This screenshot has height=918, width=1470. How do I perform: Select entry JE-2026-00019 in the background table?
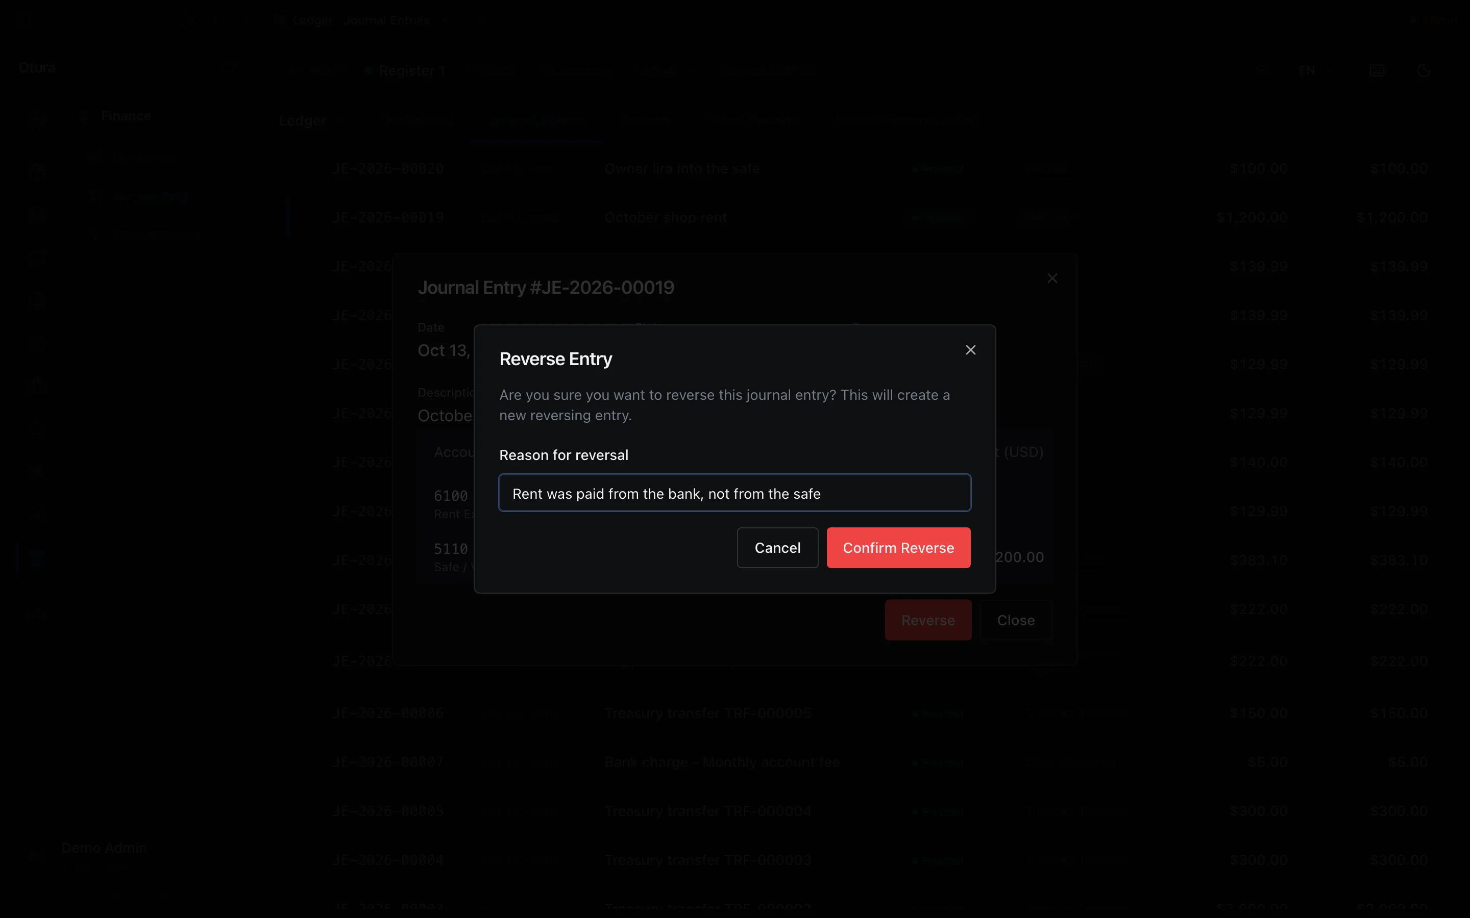coord(387,217)
